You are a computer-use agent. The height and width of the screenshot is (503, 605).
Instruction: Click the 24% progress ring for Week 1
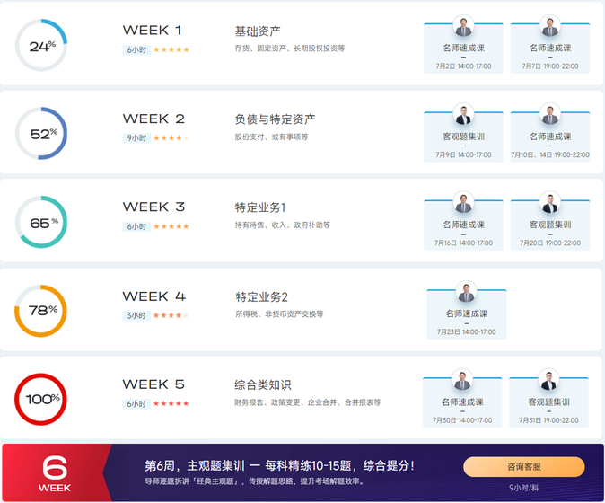tap(41, 45)
